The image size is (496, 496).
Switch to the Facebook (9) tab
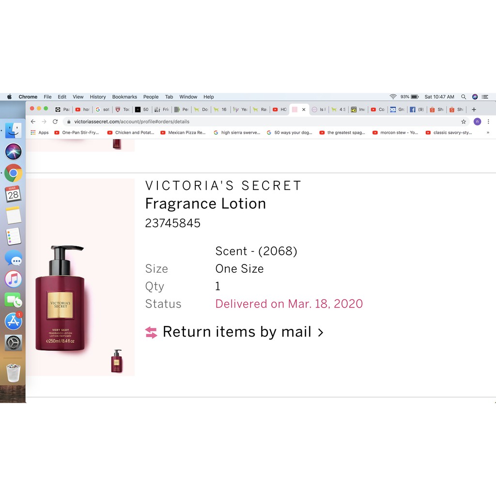pyautogui.click(x=417, y=109)
